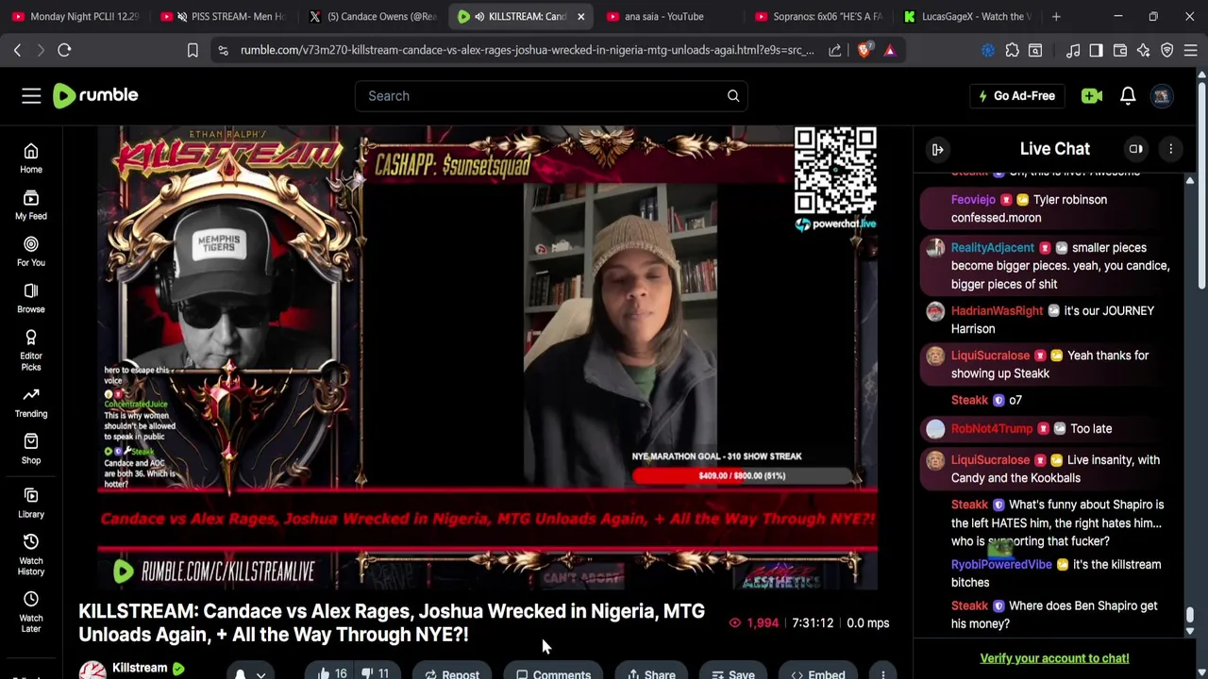Click the browser address bar URL
The height and width of the screenshot is (679, 1208).
tap(527, 50)
